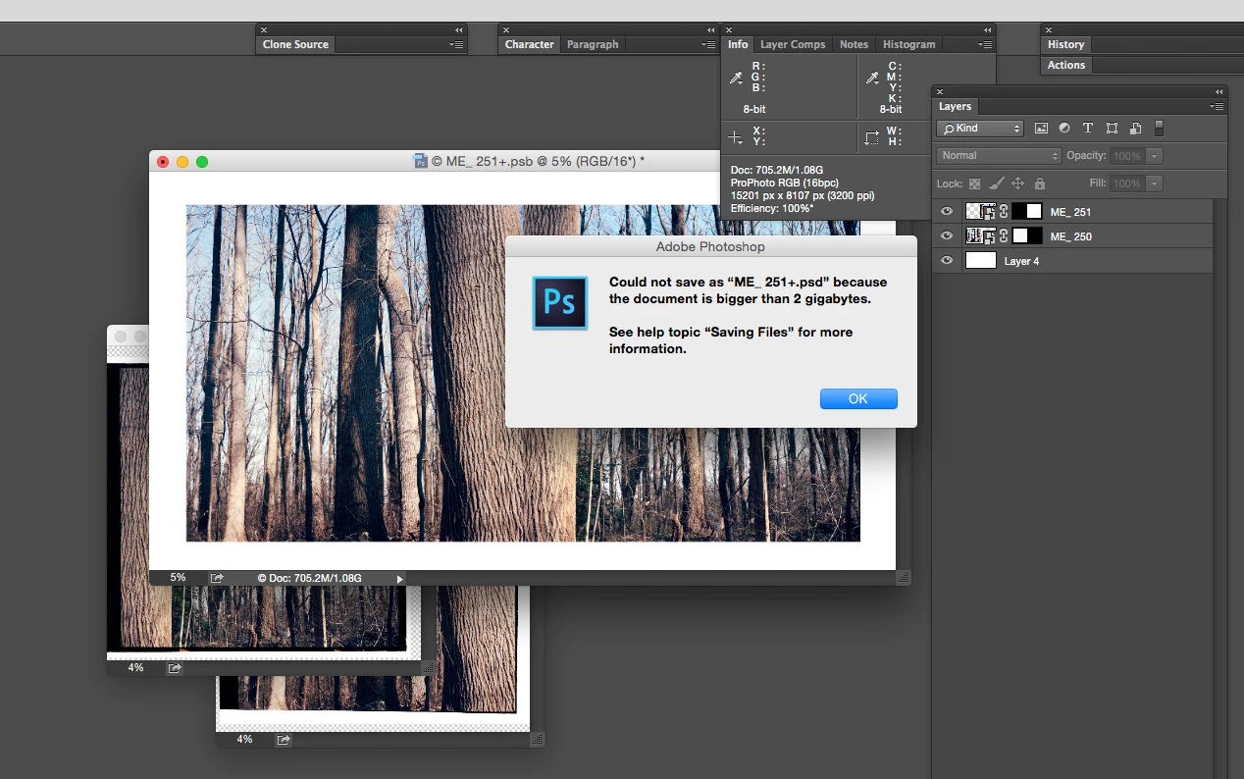Click the Doc: 705.2M/1.08G status text

click(310, 579)
